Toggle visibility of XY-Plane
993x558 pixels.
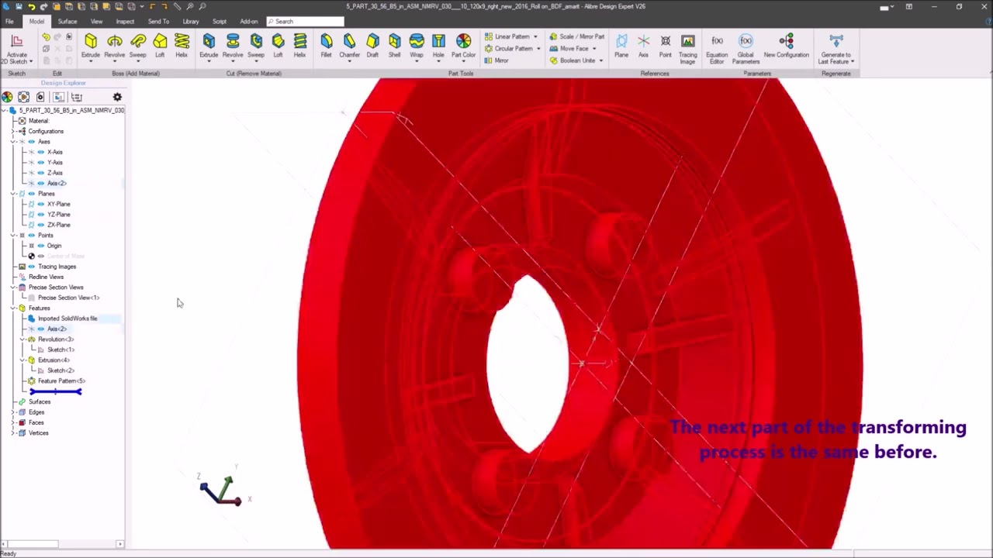pyautogui.click(x=41, y=204)
